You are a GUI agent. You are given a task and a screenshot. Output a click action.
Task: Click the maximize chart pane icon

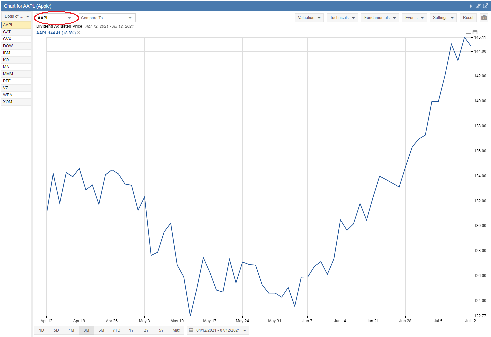click(x=475, y=32)
